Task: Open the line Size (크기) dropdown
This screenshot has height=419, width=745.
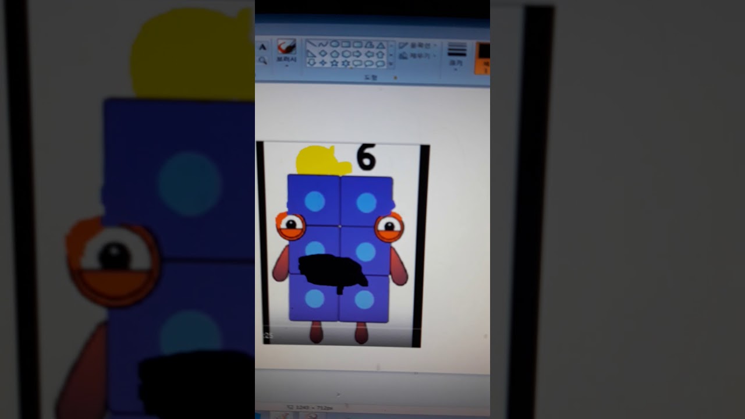Action: pyautogui.click(x=457, y=56)
